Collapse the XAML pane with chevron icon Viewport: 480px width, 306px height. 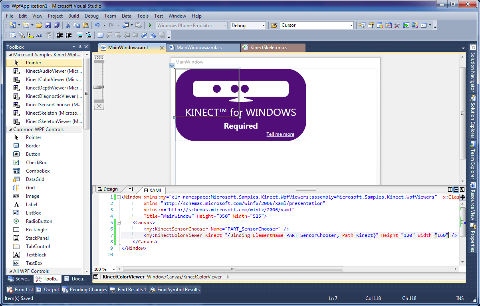point(462,189)
